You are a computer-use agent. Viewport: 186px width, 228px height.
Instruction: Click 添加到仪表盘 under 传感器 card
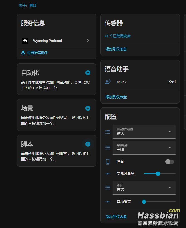[116, 49]
